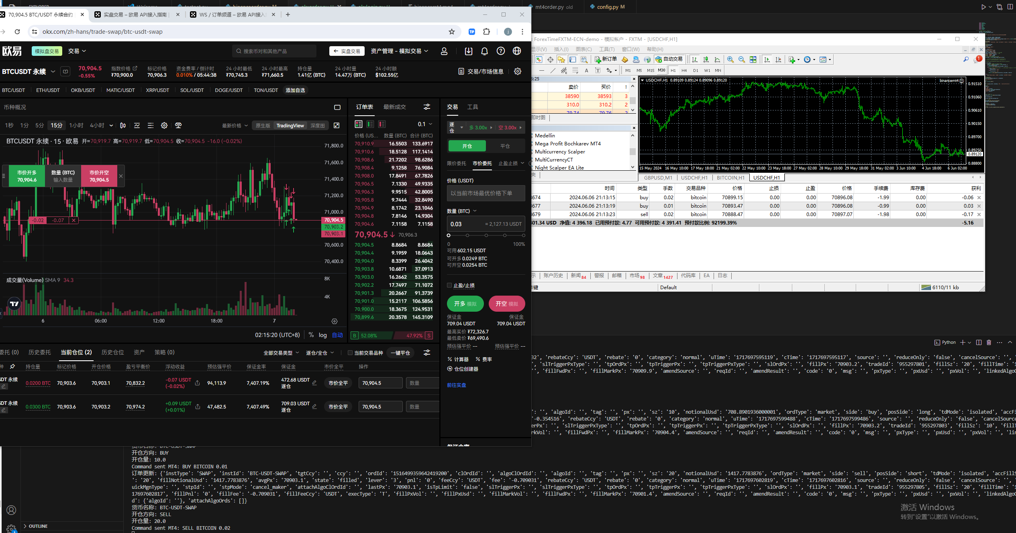1016x533 pixels.
Task: Open the order book 0.1 precision dropdown
Action: (x=425, y=124)
